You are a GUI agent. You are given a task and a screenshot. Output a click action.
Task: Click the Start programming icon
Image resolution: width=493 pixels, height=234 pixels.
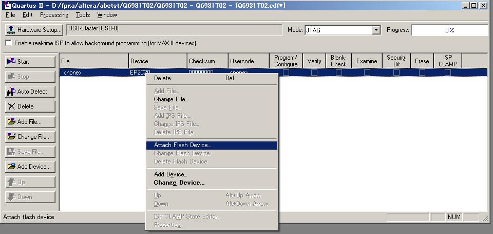pyautogui.click(x=11, y=61)
